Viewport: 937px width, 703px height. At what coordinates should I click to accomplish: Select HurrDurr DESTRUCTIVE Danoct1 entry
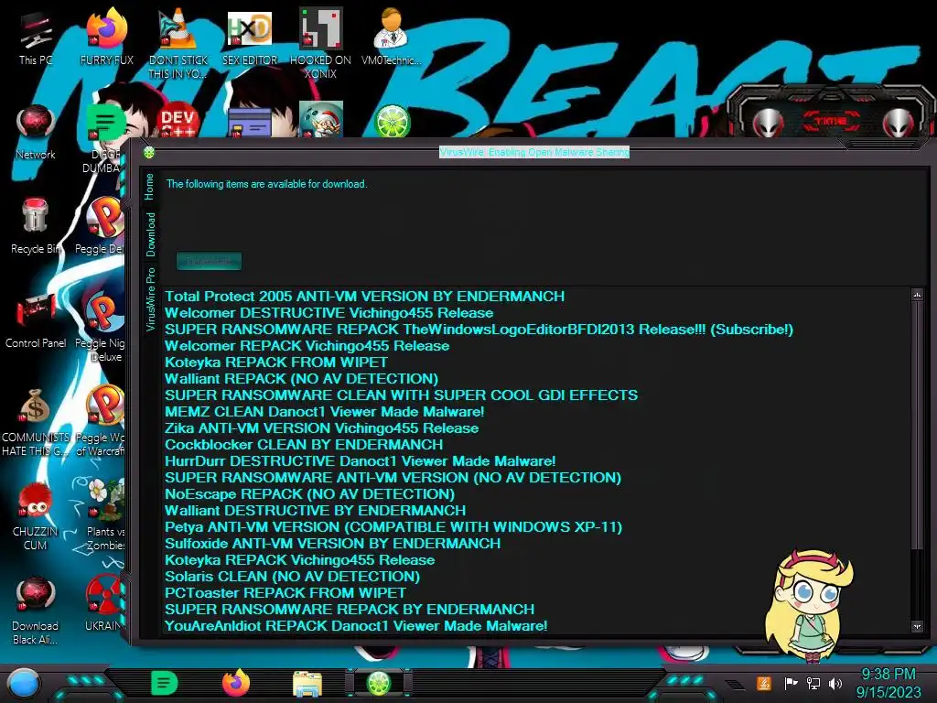(x=360, y=461)
